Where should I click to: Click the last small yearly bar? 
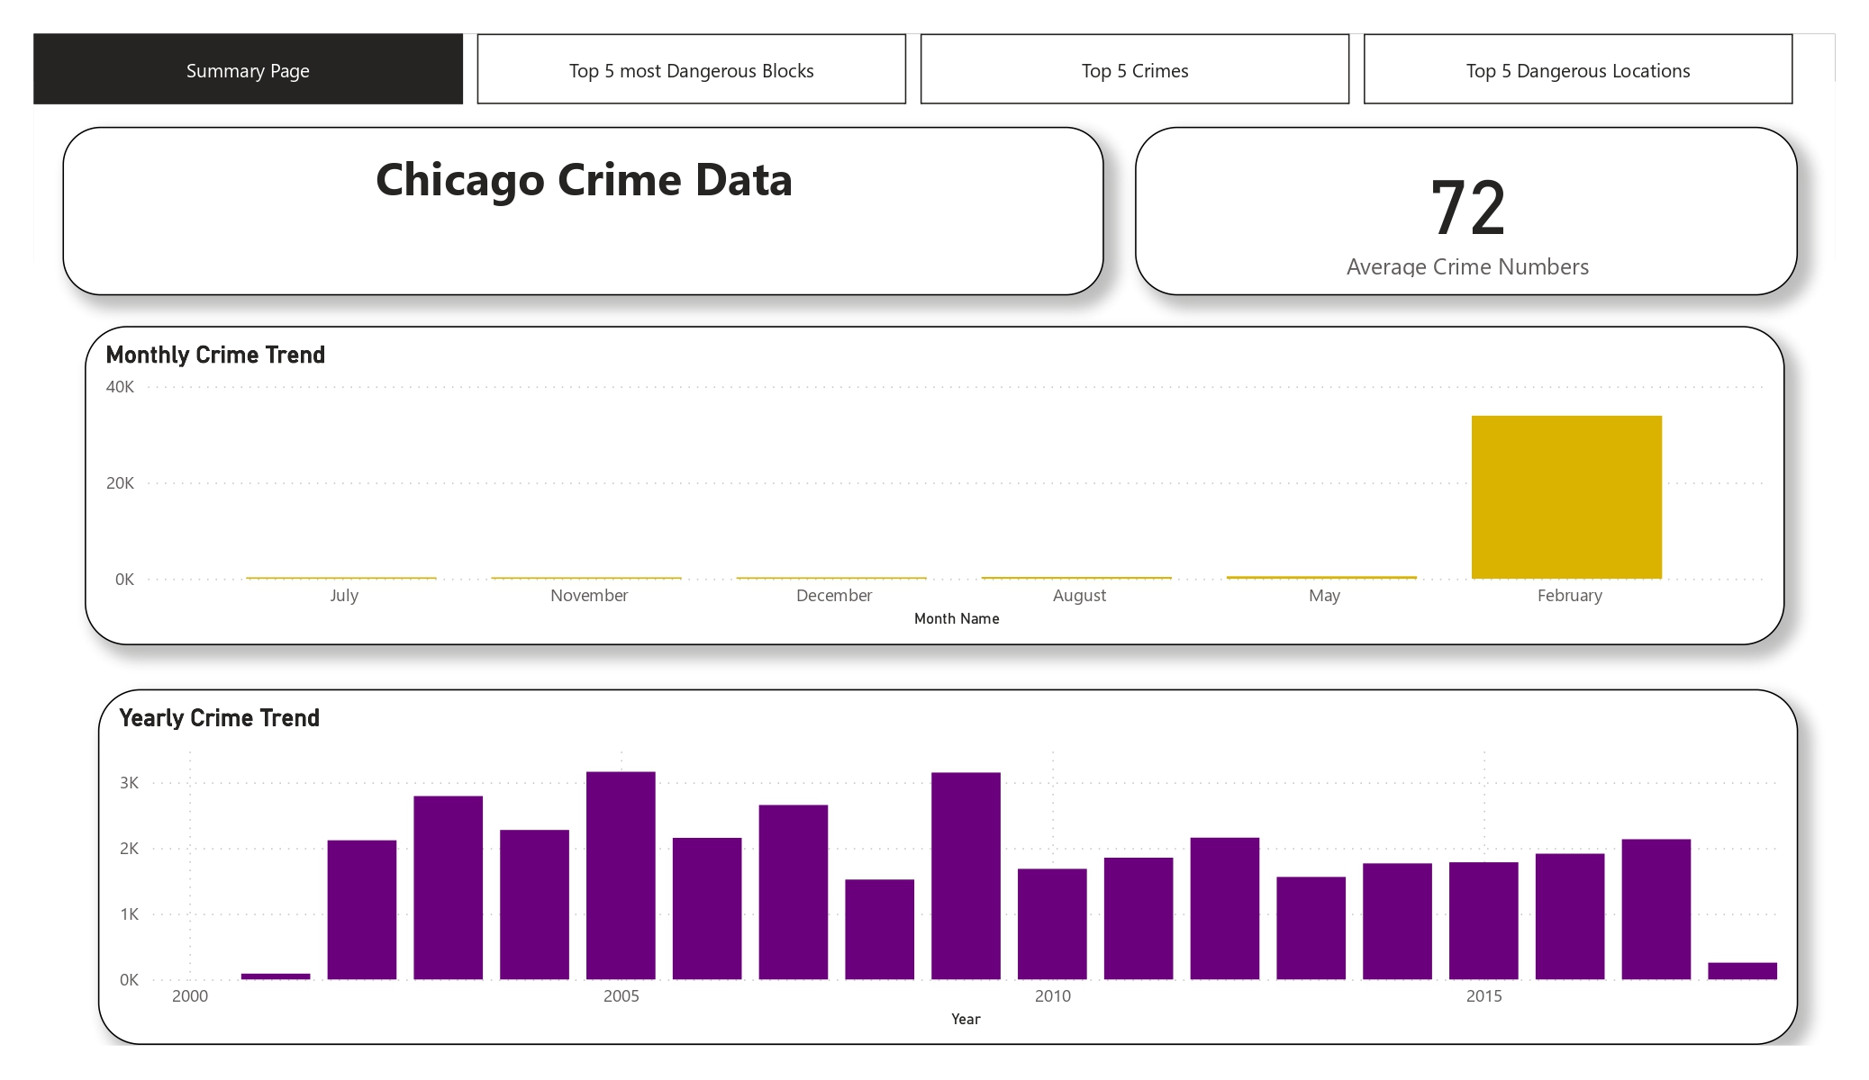[x=1742, y=970]
